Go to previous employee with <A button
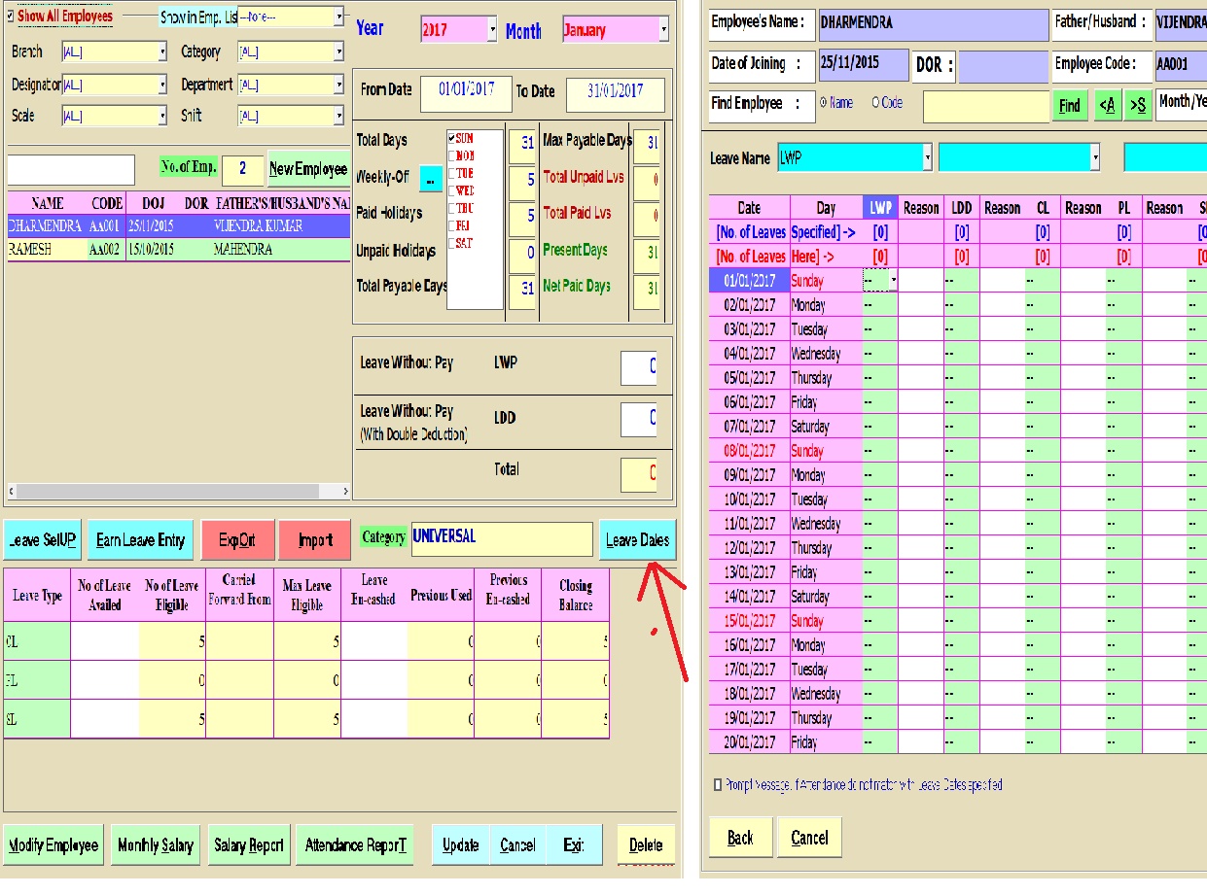 (1106, 105)
